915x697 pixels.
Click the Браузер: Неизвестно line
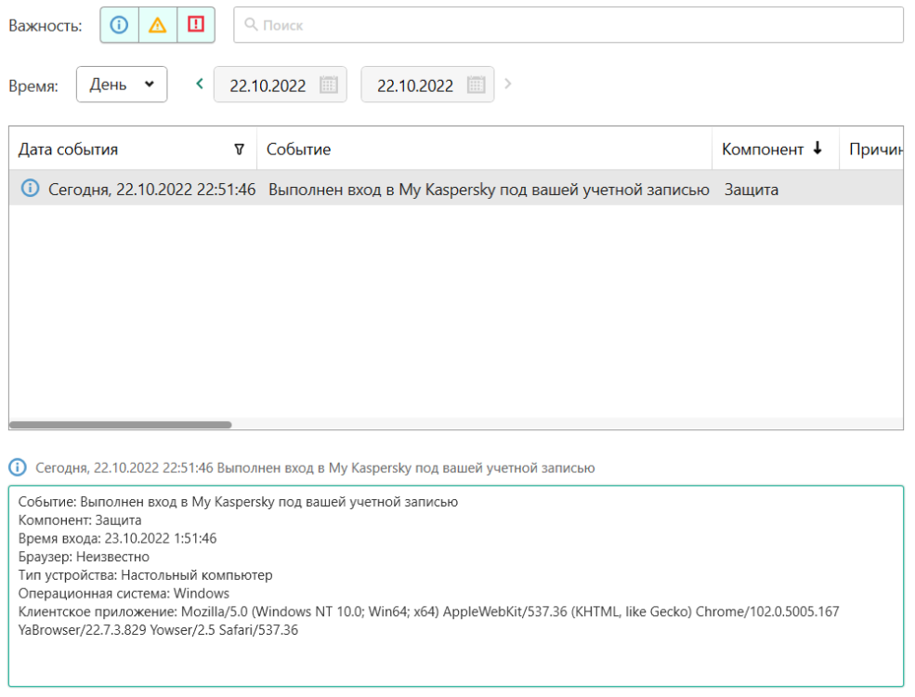click(84, 557)
